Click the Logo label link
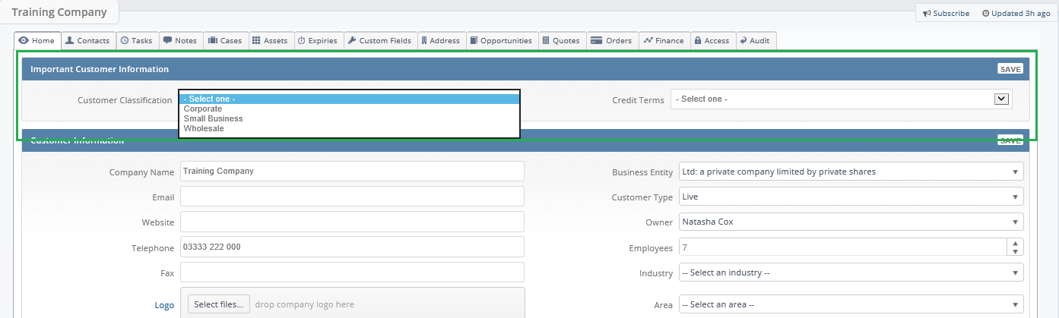Viewport: 1059px width, 318px height. [164, 305]
